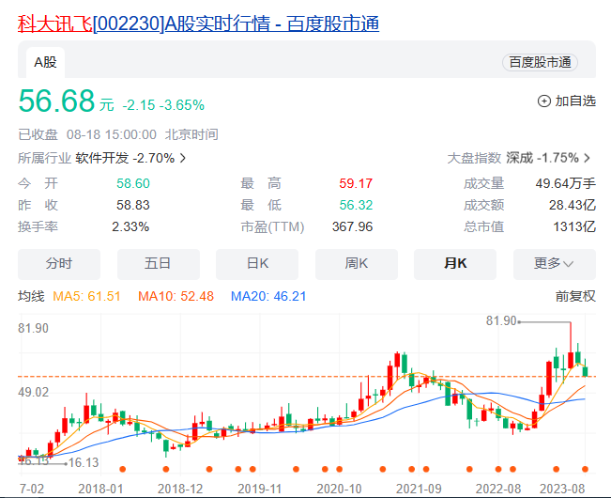The image size is (611, 498).
Task: Switch to the 分时 chart tab
Action: click(x=59, y=264)
